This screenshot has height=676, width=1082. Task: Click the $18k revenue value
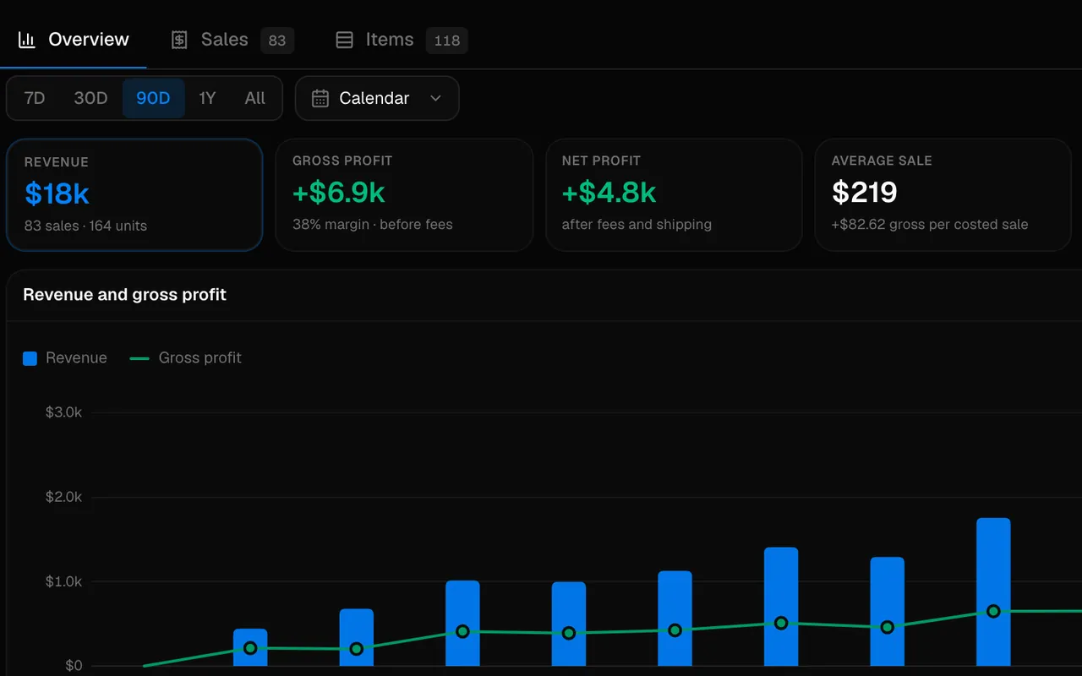point(57,194)
